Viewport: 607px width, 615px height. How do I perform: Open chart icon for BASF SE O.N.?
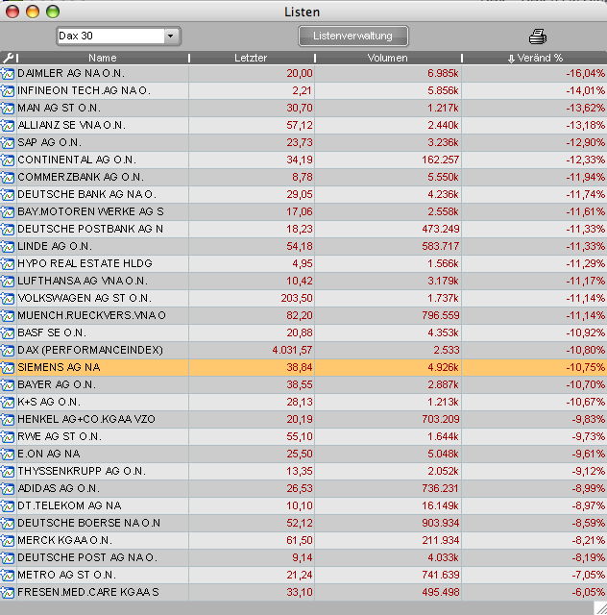click(8, 333)
